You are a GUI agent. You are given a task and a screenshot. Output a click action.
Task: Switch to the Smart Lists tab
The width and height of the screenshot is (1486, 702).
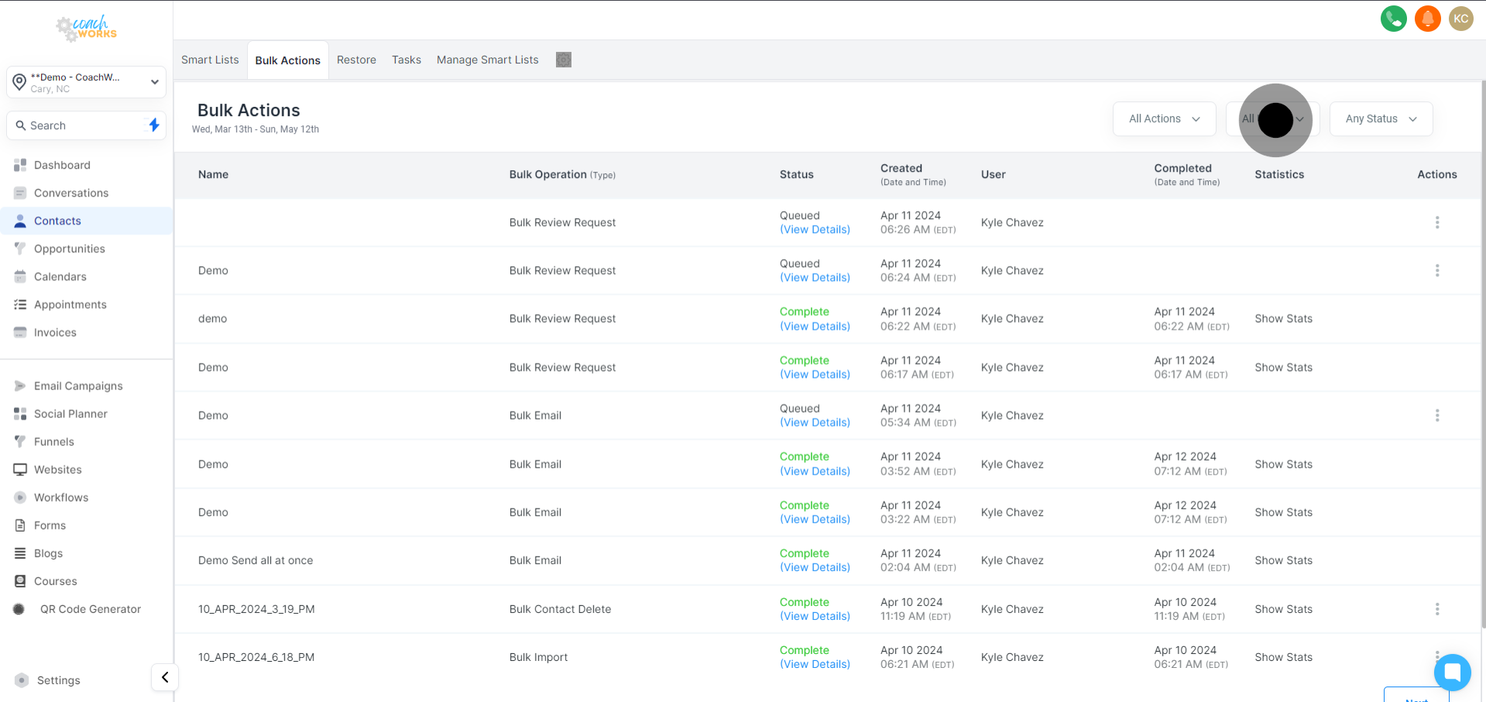point(210,60)
